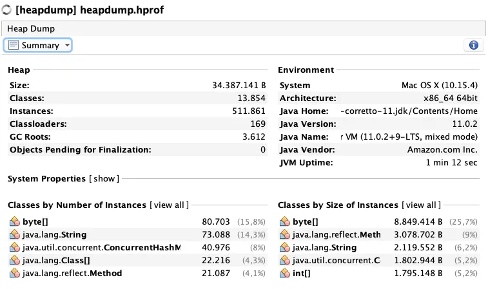Click the byte[] icon in size list

pyautogui.click(x=284, y=221)
